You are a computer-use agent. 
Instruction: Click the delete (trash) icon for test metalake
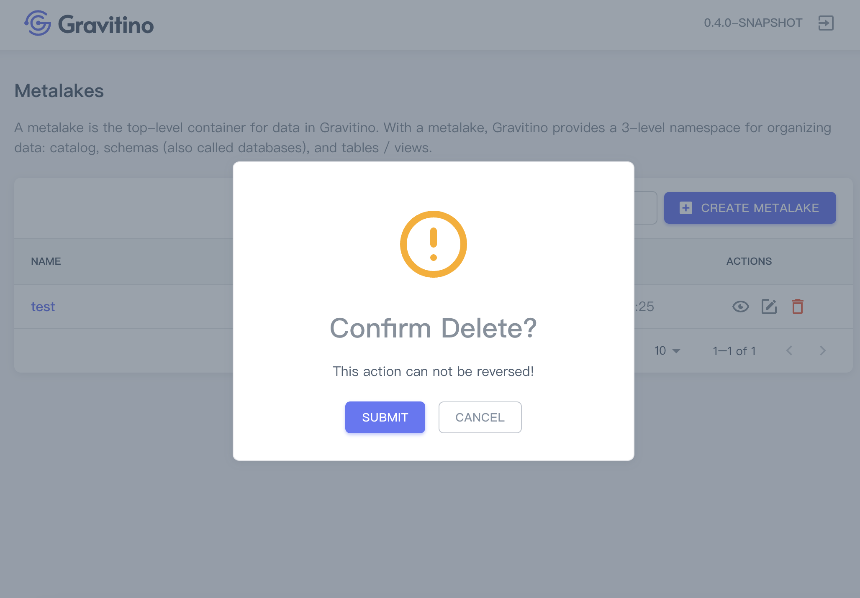tap(798, 307)
